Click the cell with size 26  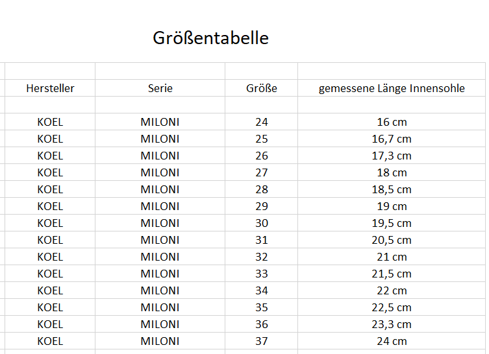(261, 156)
